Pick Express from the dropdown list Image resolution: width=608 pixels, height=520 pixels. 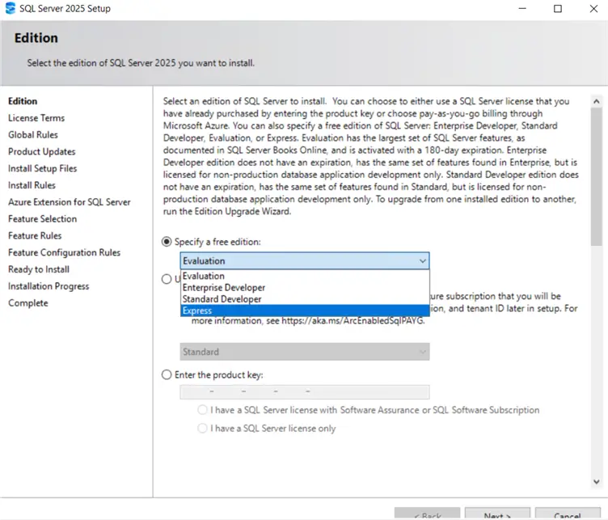click(x=305, y=311)
